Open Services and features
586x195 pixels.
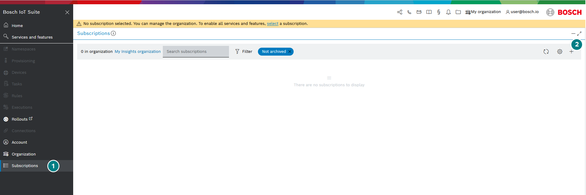point(37,37)
